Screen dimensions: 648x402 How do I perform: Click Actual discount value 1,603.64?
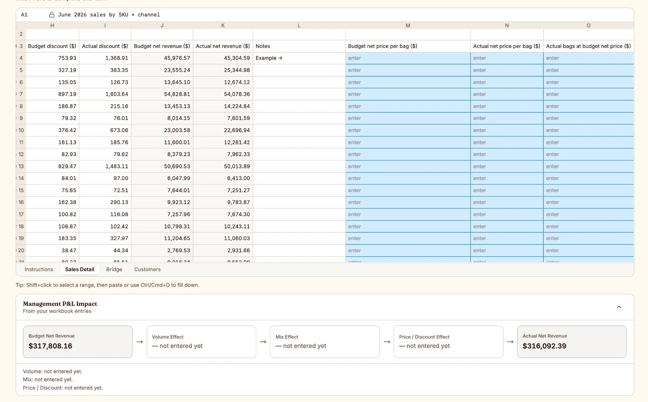pyautogui.click(x=105, y=94)
